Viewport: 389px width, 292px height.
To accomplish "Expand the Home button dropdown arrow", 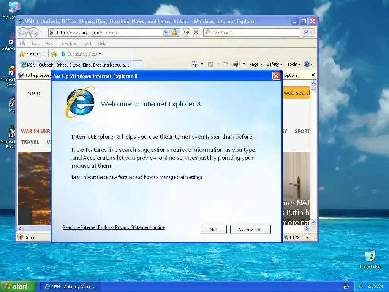I will coord(202,64).
